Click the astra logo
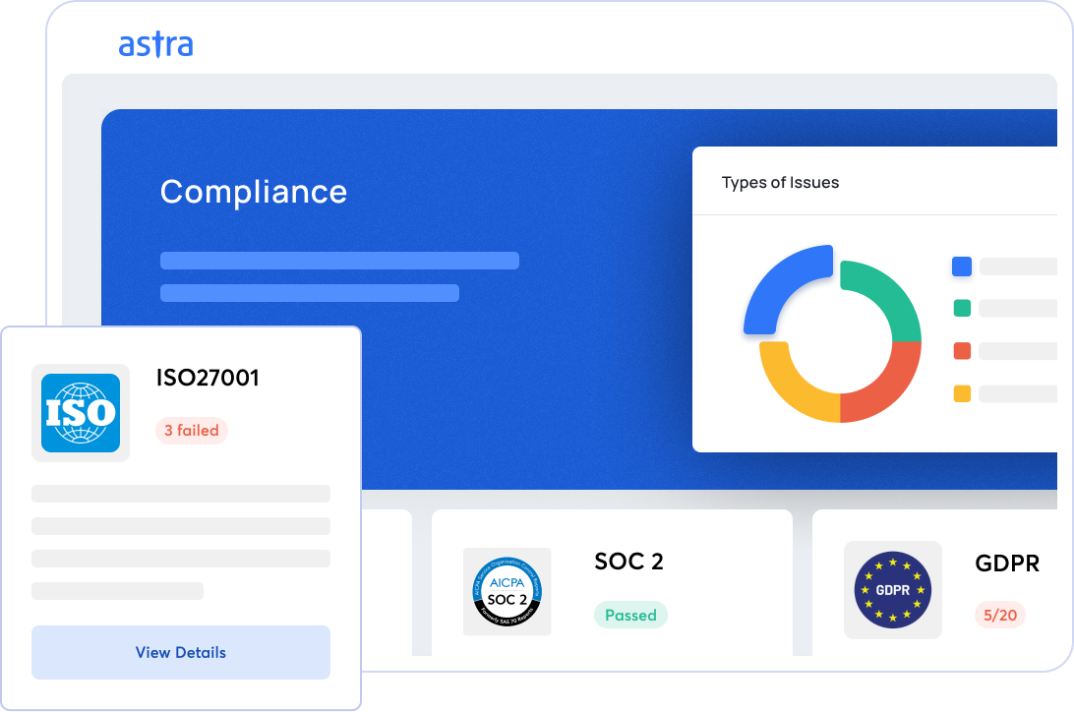This screenshot has height=712, width=1074. 157,44
